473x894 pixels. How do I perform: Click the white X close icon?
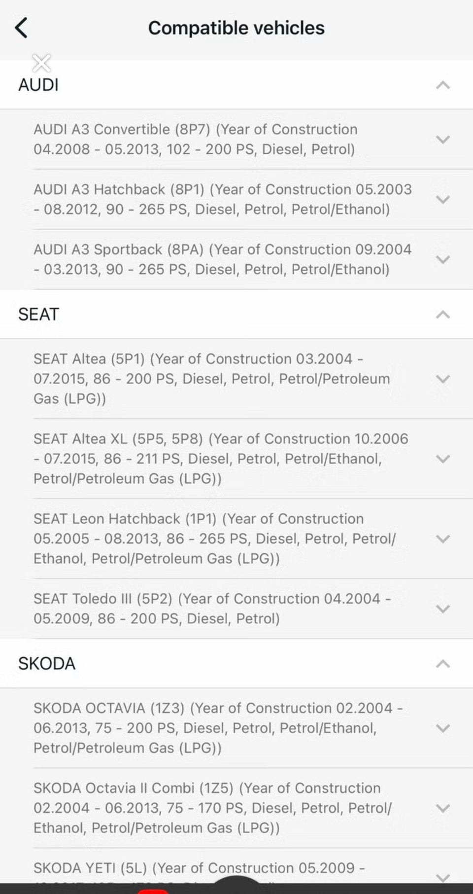41,63
